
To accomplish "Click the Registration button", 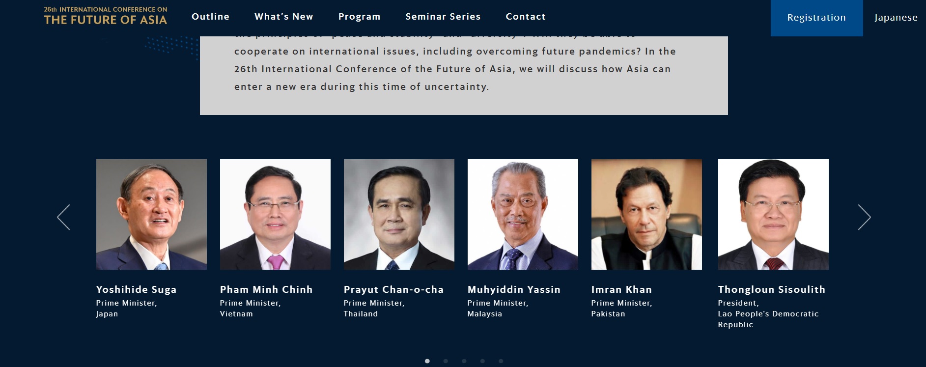I will click(816, 18).
